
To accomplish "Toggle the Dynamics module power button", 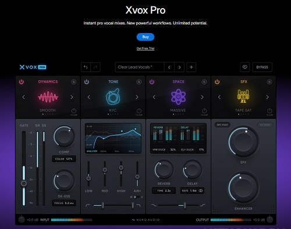I will coord(22,82).
